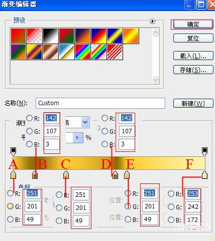Click the 确定 confirm button
The width and height of the screenshot is (215, 241).
[x=193, y=25]
